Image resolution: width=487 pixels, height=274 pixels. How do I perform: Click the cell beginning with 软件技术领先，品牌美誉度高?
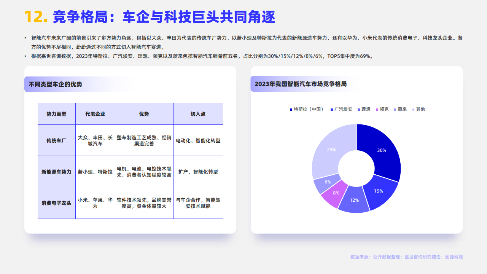pyautogui.click(x=144, y=203)
